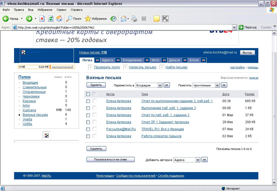This screenshot has width=277, height=191.
Task: Open the Избранное menu in the menu bar
Action: (45, 10)
